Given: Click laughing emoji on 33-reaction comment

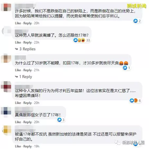Looking at the screenshot, I should 83,40.
